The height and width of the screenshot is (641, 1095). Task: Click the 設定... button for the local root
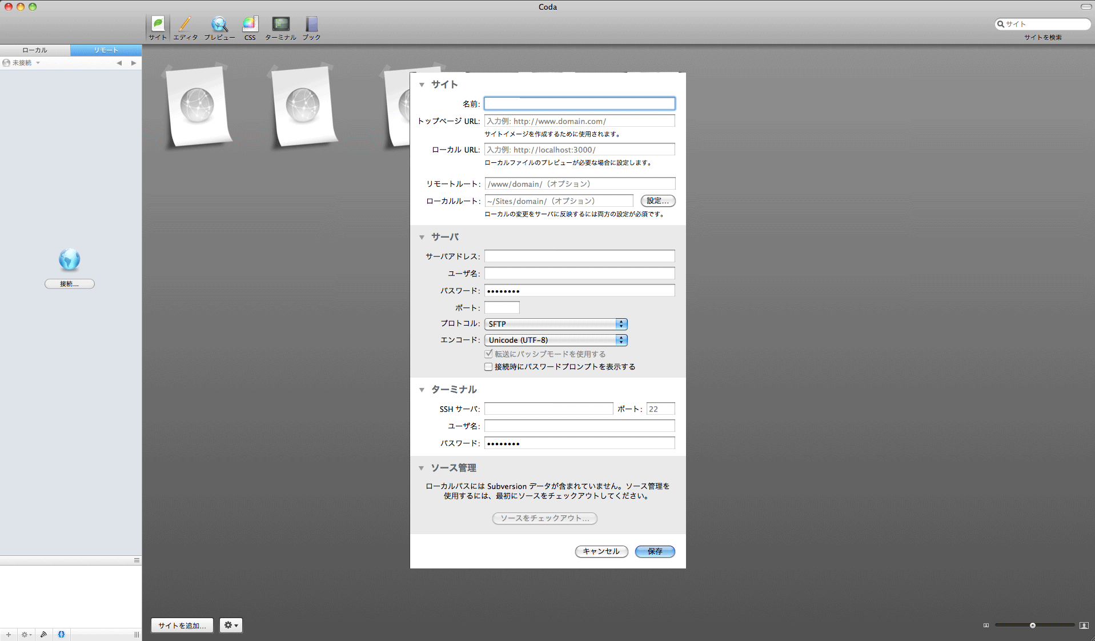click(x=658, y=201)
